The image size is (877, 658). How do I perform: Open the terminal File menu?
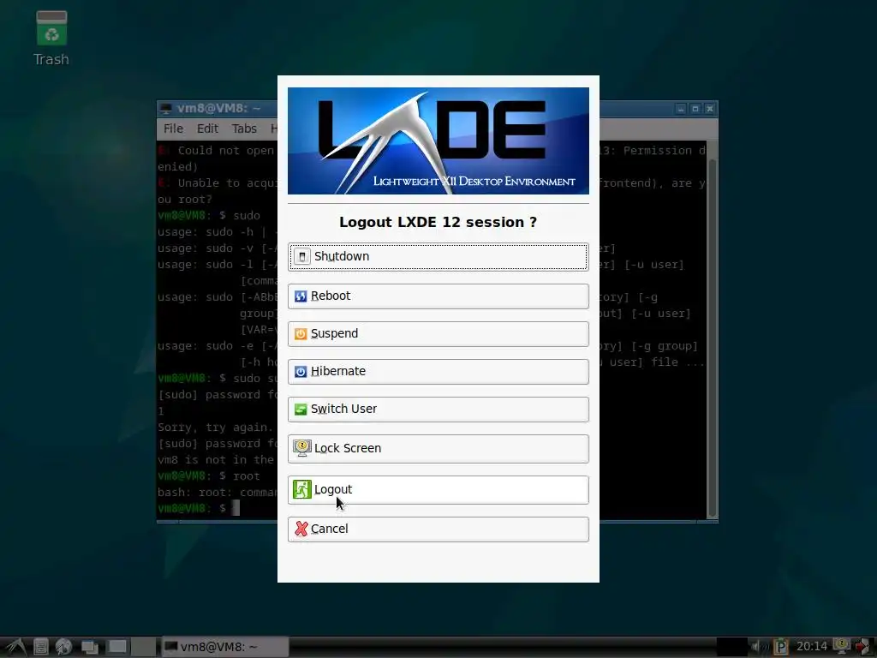[x=173, y=129]
